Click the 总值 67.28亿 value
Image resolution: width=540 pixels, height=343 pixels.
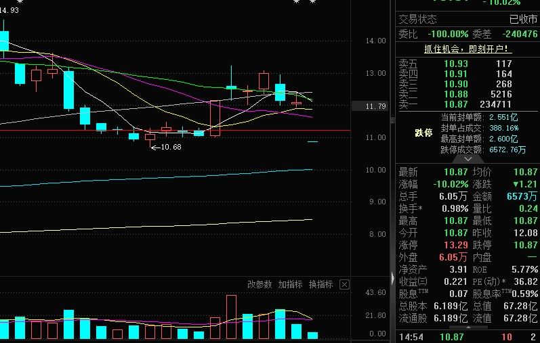(x=520, y=306)
